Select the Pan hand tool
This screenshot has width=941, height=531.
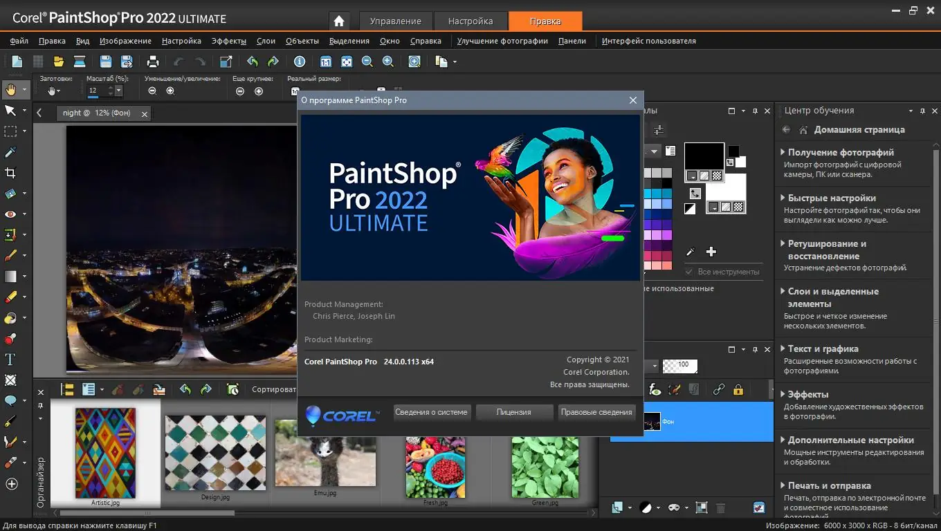tap(10, 89)
